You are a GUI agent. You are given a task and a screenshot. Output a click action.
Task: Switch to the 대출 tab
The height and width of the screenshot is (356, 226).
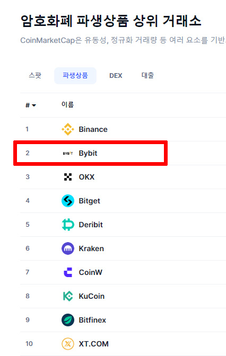coord(147,76)
